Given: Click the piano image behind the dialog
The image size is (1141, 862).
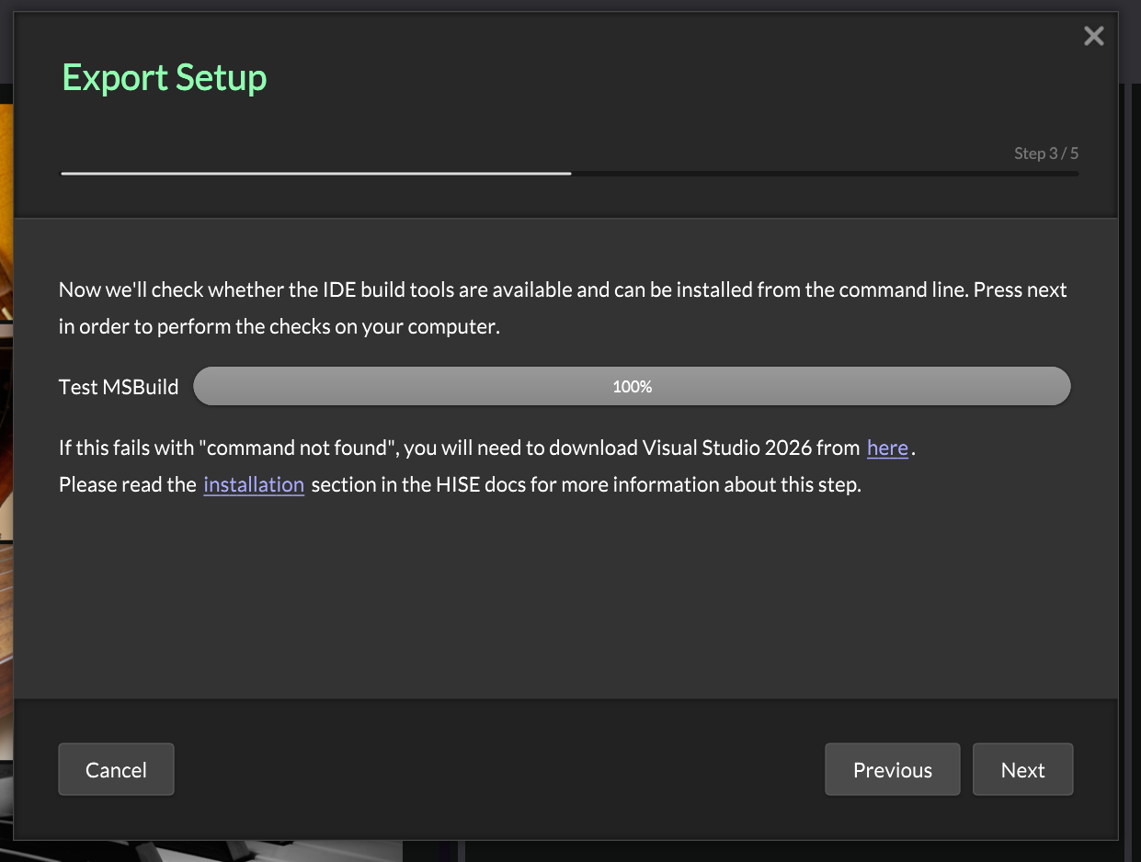Looking at the screenshot, I should 6,368.
